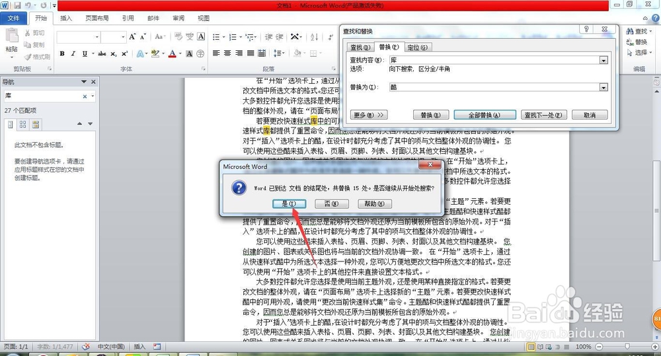
Task: Open the highlight color dropdown arrow
Action: pyautogui.click(x=163, y=53)
